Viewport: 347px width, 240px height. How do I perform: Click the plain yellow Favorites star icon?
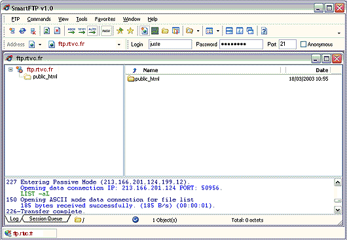point(130,31)
